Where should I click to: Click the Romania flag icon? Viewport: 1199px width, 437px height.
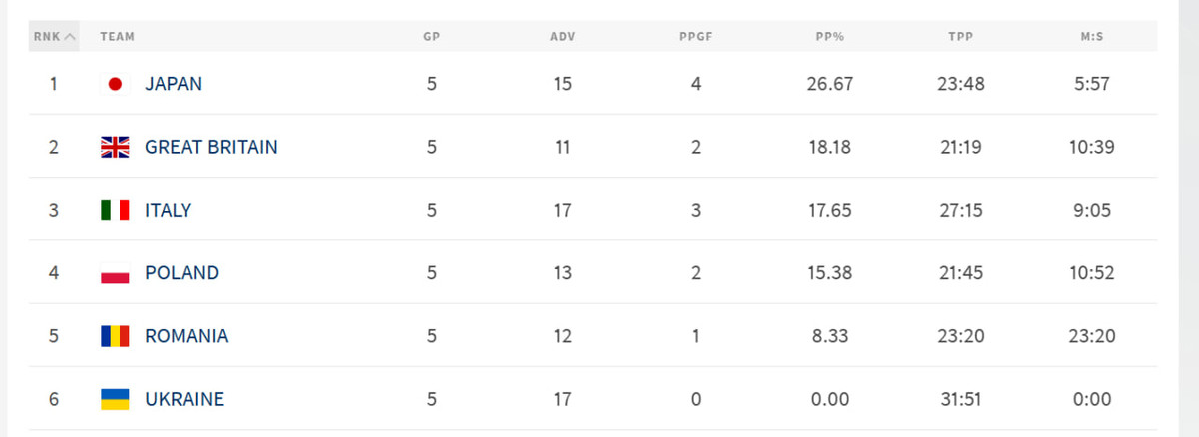click(116, 336)
